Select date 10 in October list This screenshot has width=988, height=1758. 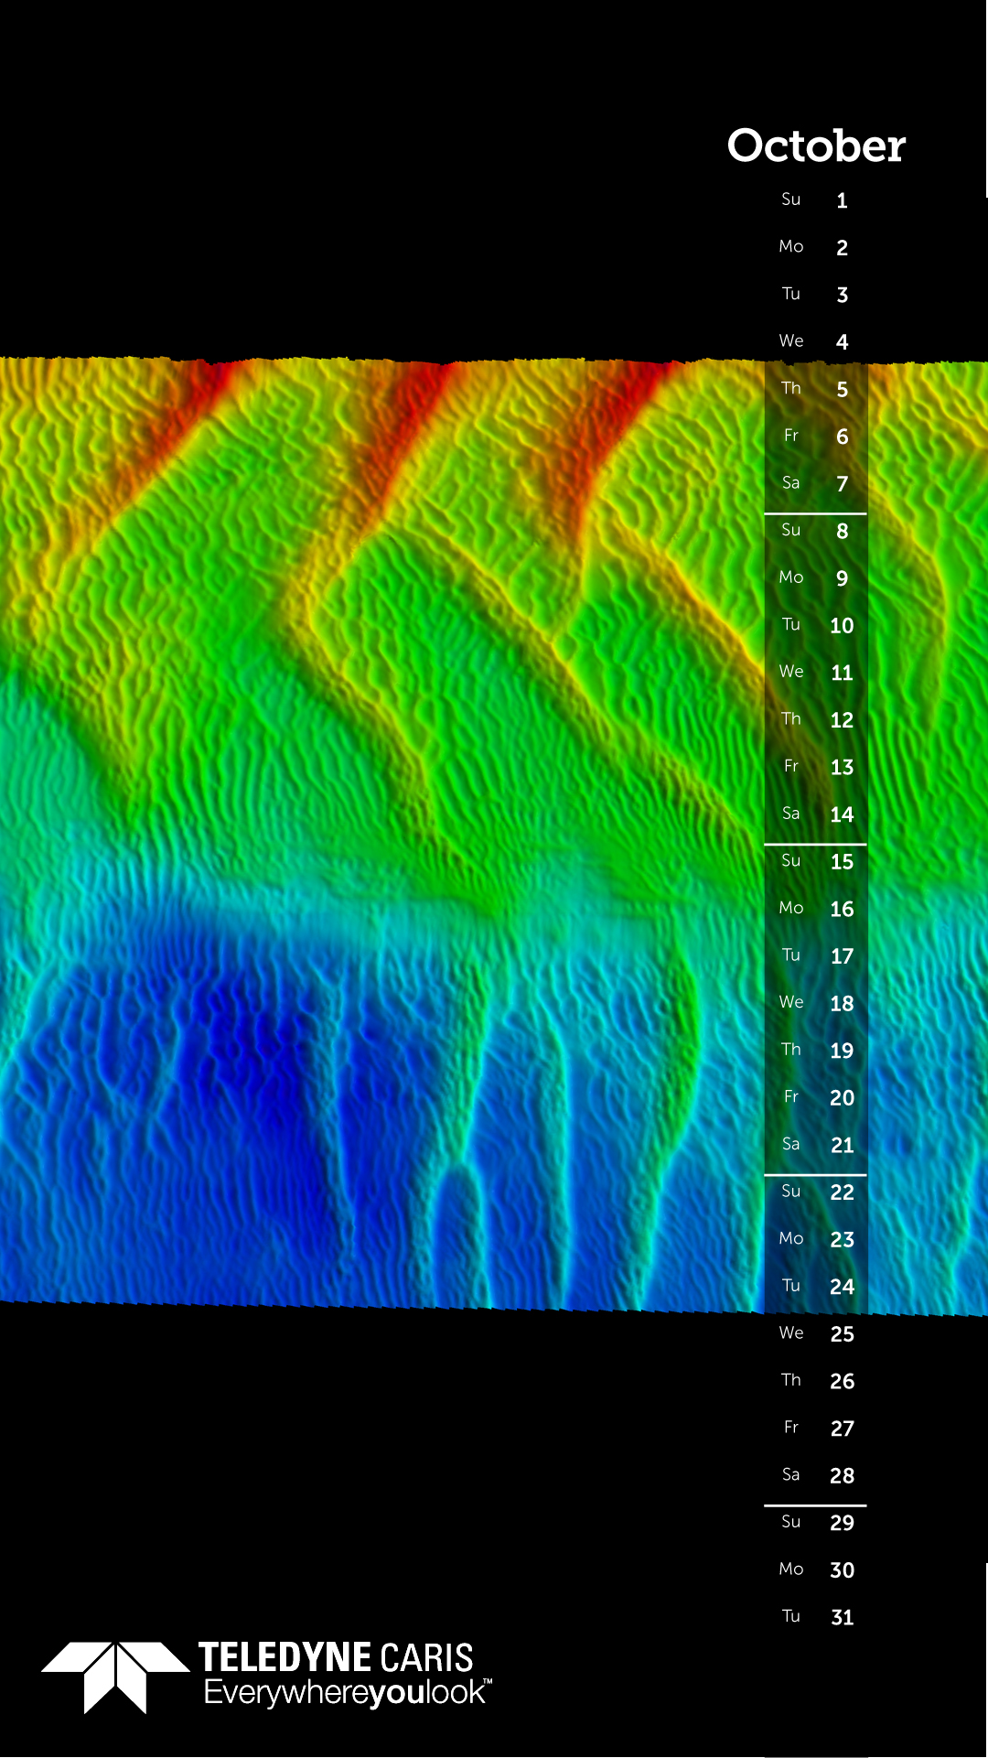842,626
